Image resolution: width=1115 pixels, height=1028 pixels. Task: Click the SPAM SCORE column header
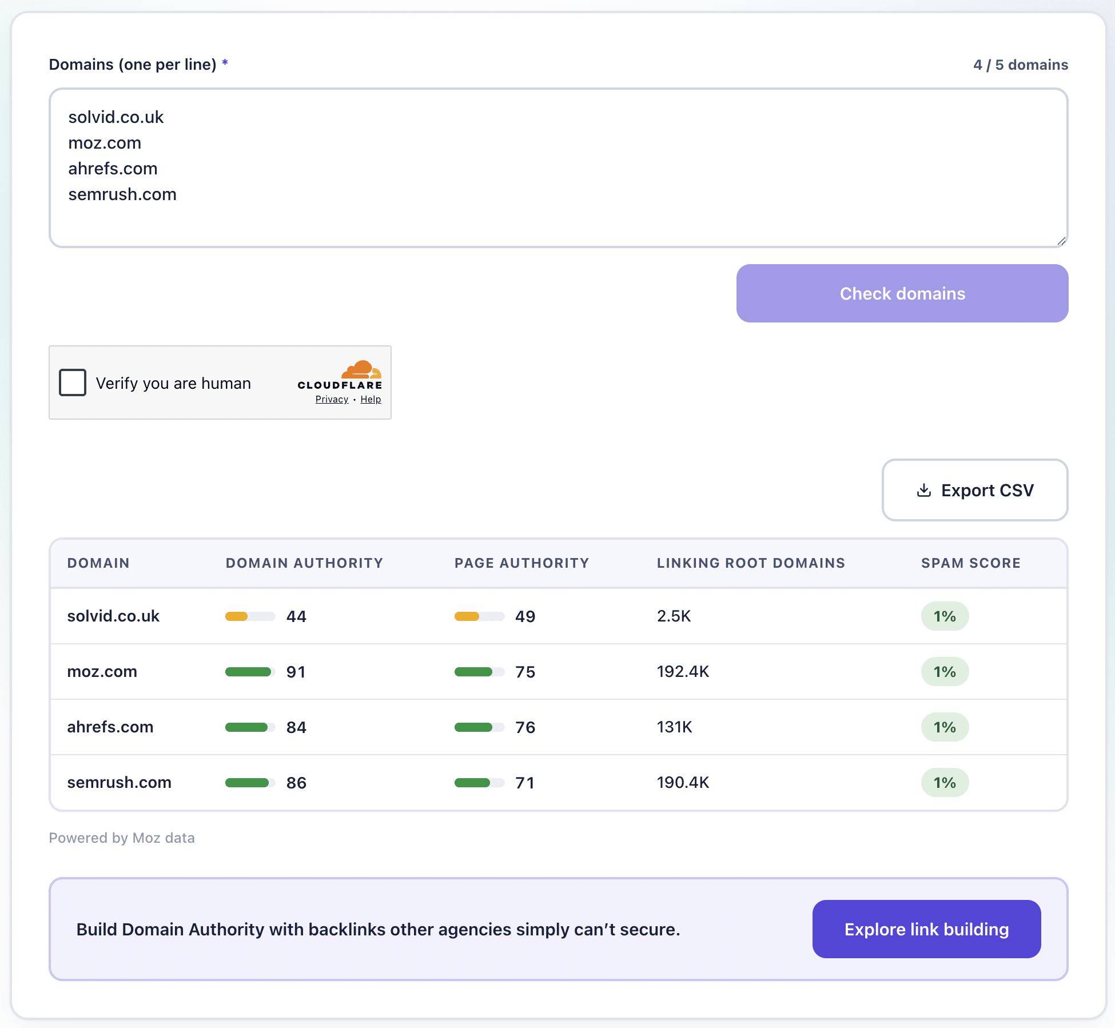click(x=971, y=563)
